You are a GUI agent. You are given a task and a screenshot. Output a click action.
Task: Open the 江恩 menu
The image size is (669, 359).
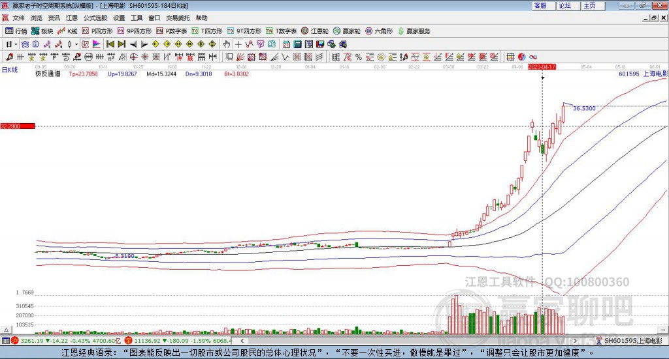pos(72,18)
